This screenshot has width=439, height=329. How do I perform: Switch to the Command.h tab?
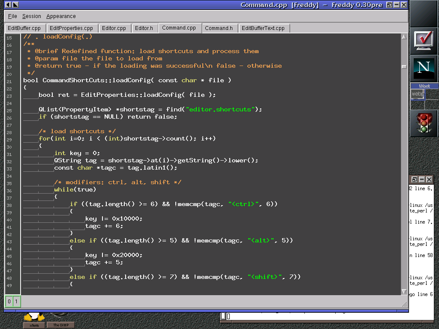[219, 28]
